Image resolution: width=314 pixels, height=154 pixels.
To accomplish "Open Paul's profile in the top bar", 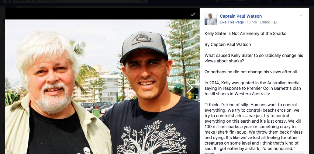I will tap(222, 1).
